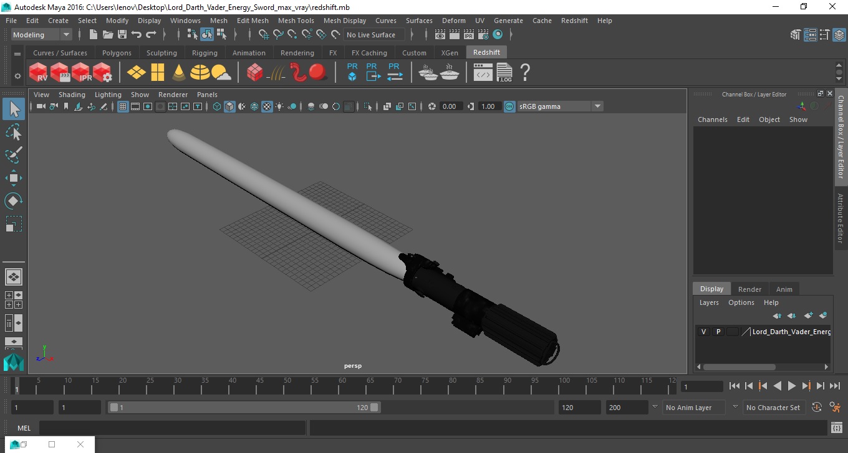Open the Channels menu in Channel Box
848x453 pixels.
712,119
